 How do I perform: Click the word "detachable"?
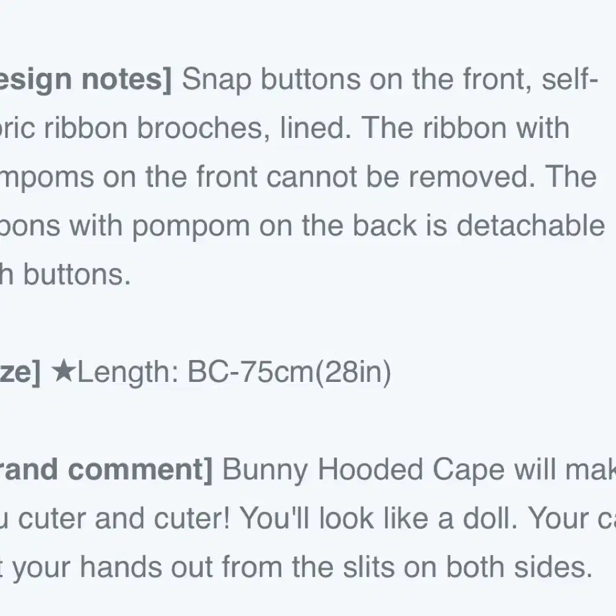click(530, 226)
